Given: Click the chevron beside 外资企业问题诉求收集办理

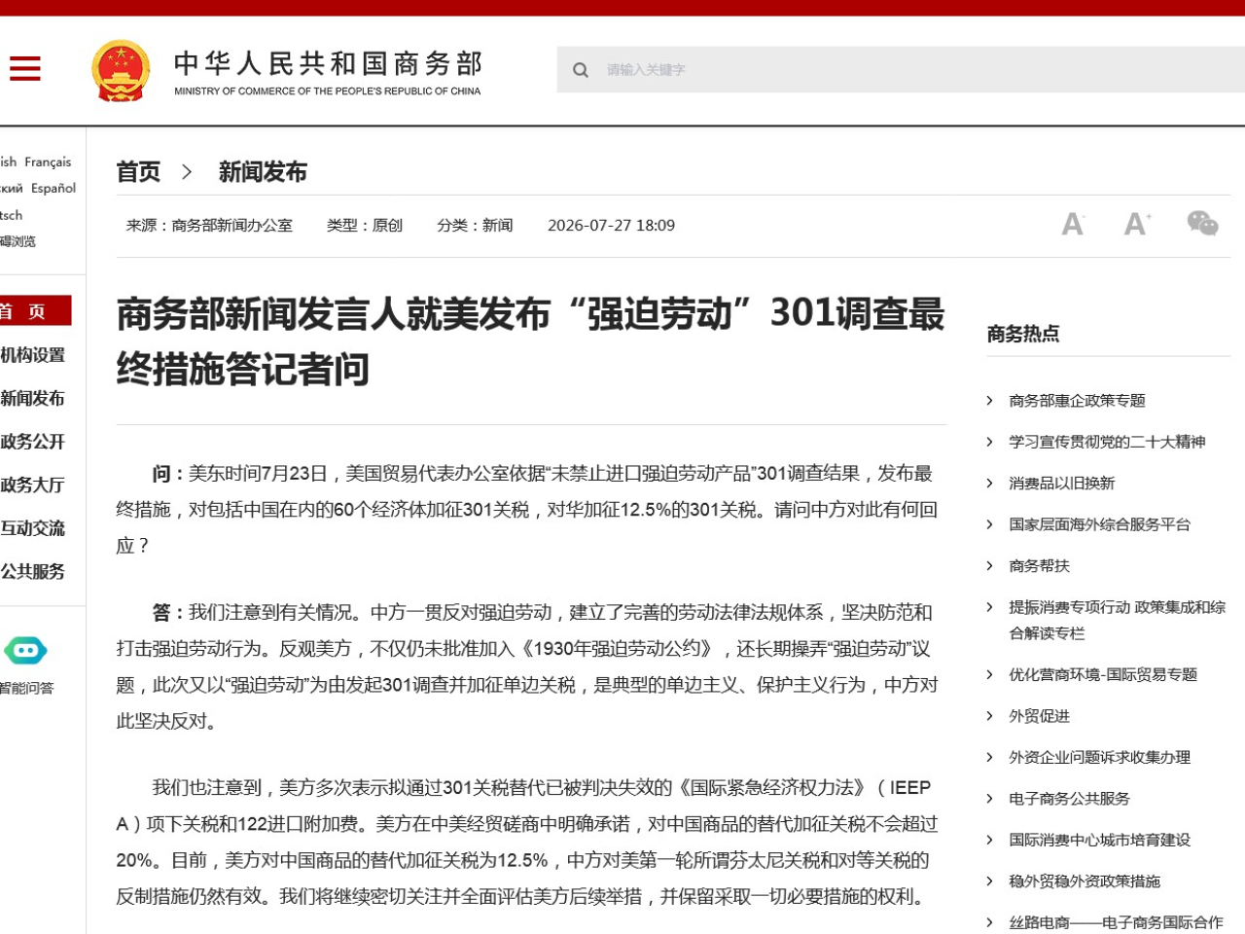Looking at the screenshot, I should tap(989, 758).
